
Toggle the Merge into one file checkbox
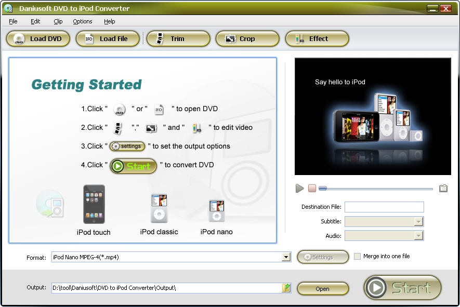[357, 256]
